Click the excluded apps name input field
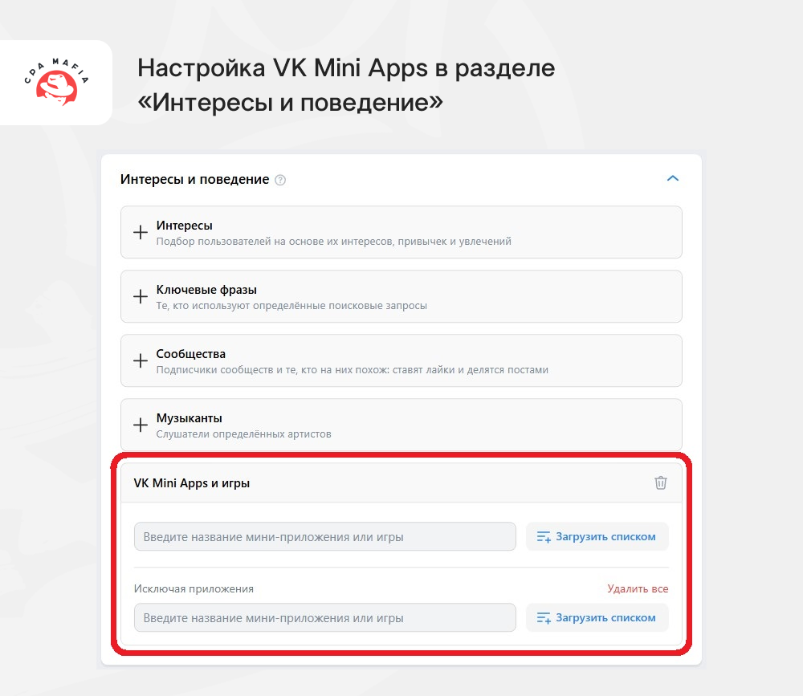Image resolution: width=803 pixels, height=696 pixels. tap(324, 617)
